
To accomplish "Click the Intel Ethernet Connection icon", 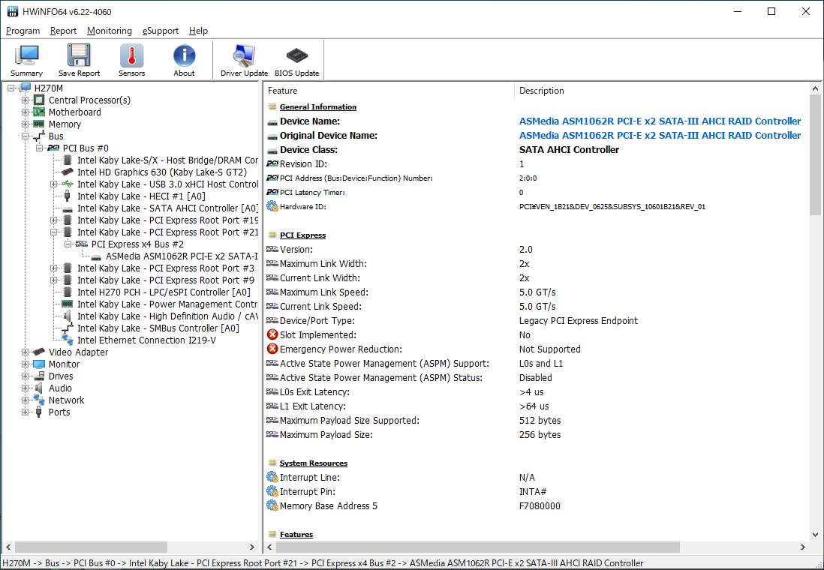I will 68,340.
